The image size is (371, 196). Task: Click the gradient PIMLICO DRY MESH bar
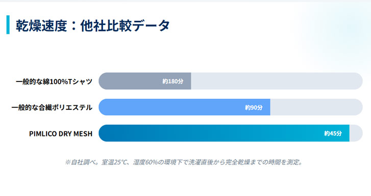click(224, 133)
